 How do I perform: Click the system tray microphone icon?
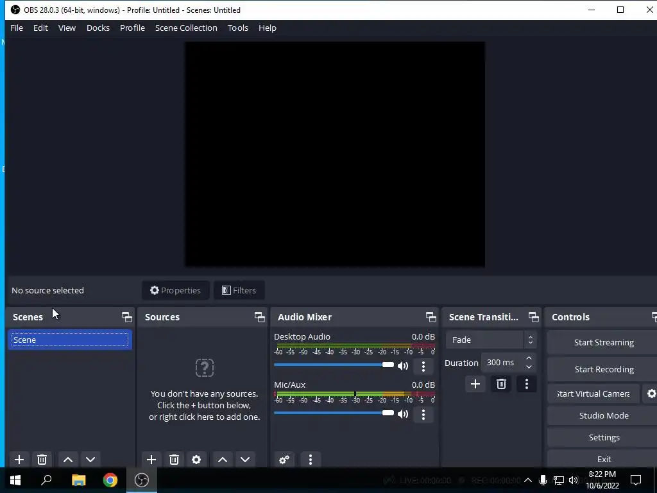tap(543, 480)
